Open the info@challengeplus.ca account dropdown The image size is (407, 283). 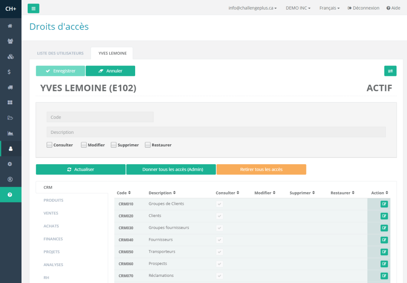252,8
